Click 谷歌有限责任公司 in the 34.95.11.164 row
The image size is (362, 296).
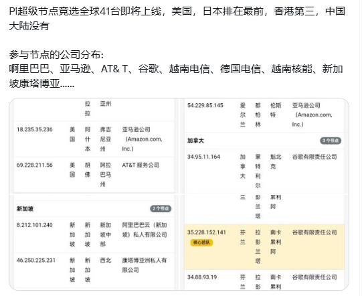coord(314,157)
